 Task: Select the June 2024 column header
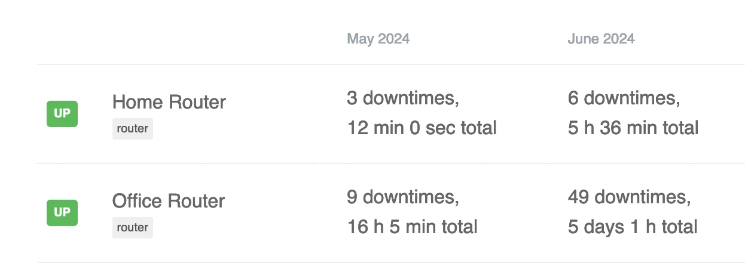pos(601,39)
